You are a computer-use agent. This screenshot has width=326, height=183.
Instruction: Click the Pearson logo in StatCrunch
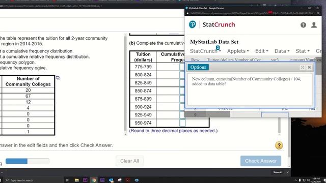[x=193, y=24]
